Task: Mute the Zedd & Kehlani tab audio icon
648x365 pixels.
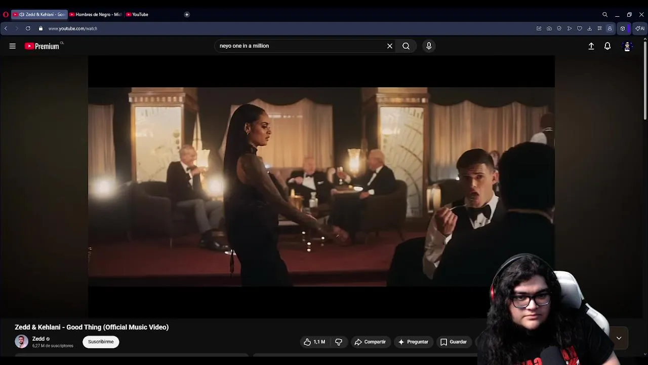Action: point(22,15)
